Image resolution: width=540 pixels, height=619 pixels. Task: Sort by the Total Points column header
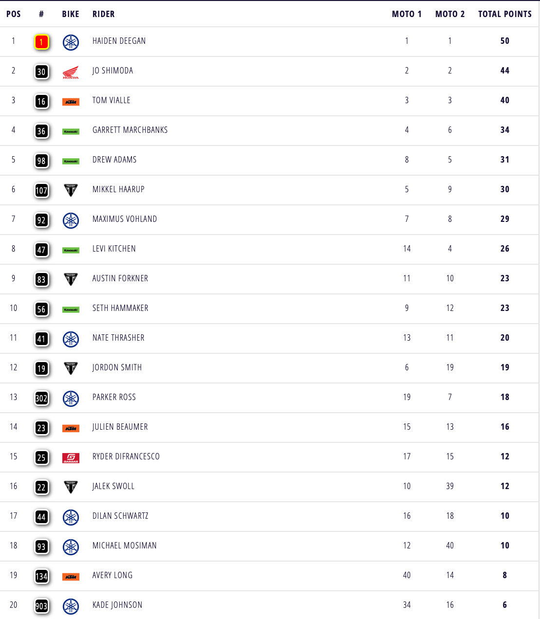coord(504,14)
